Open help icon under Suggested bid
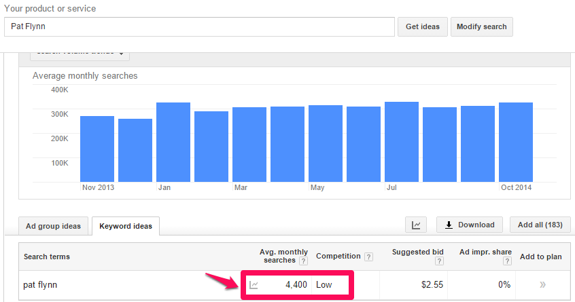 pyautogui.click(x=439, y=261)
